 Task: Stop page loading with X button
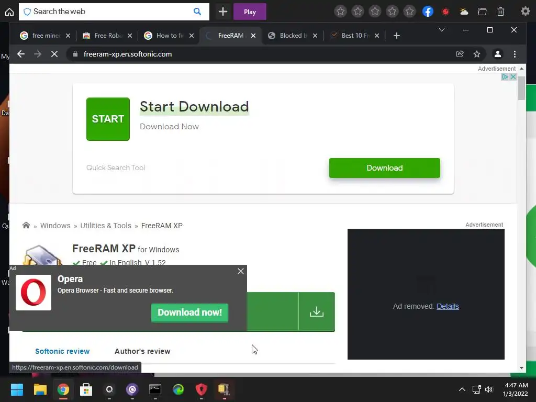(54, 54)
